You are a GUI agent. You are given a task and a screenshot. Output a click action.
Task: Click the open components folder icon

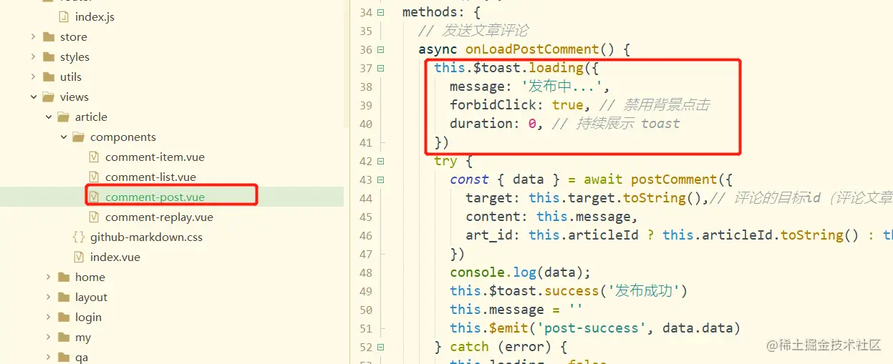pos(79,137)
